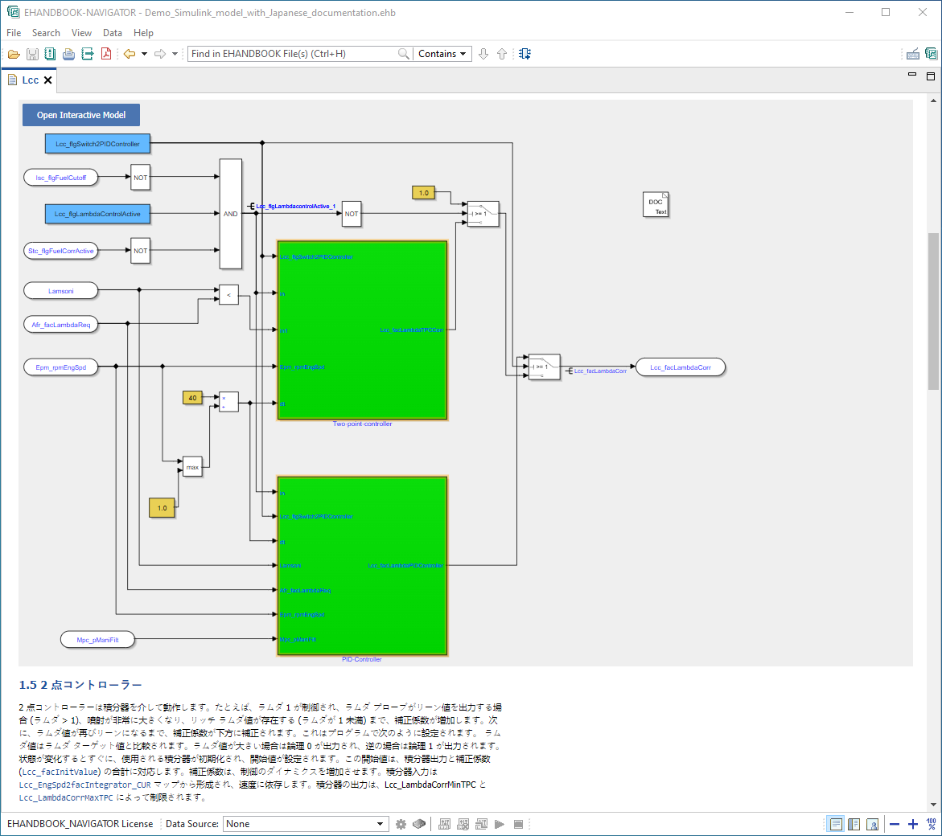Jump to the next search result
Viewport: 942px width, 836px height.
(483, 53)
